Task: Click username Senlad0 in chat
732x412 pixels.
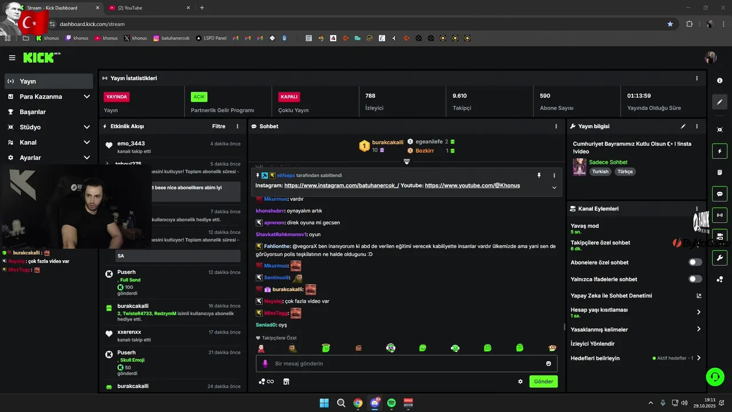Action: [266, 325]
